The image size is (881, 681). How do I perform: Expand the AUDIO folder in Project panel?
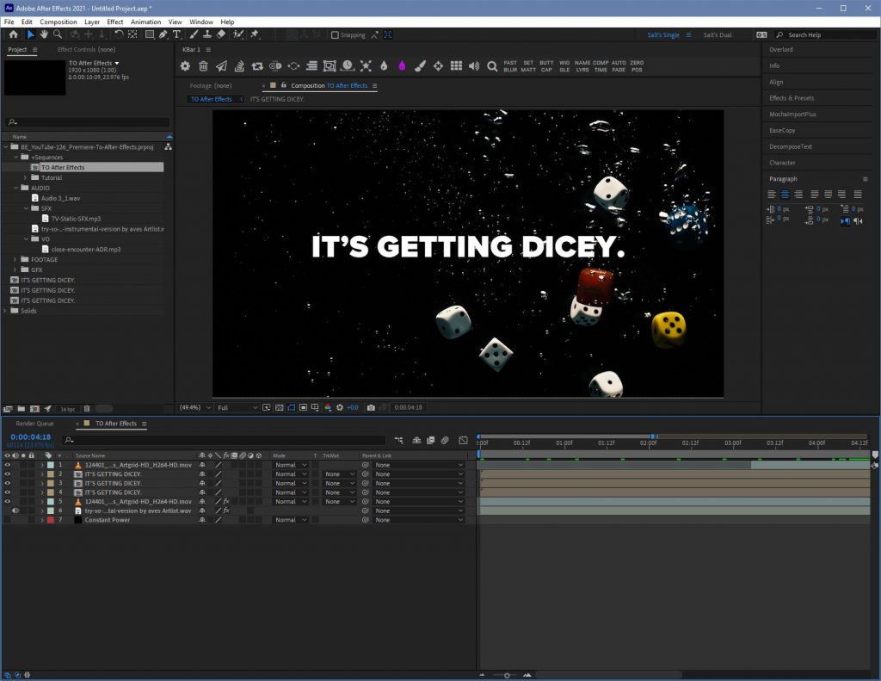15,188
